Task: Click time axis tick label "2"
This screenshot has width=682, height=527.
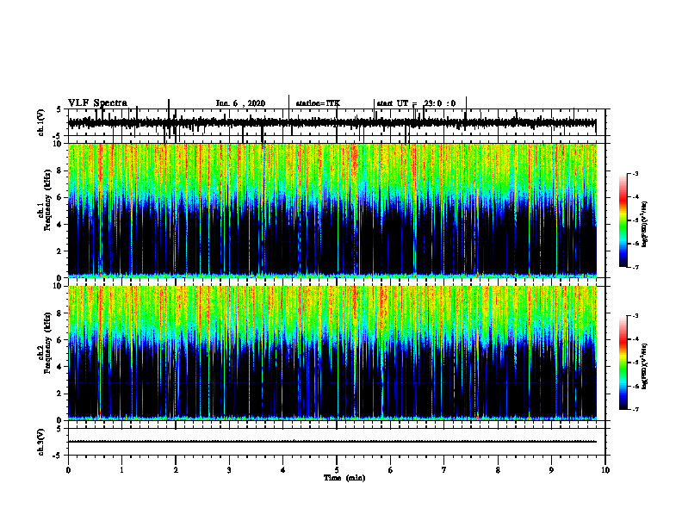Action: tap(176, 470)
